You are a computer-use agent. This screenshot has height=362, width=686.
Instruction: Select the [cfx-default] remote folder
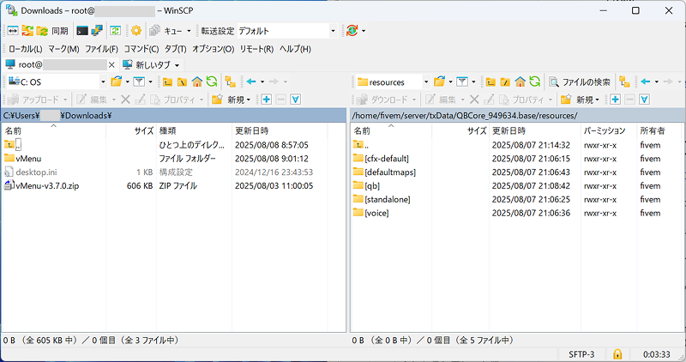click(387, 159)
